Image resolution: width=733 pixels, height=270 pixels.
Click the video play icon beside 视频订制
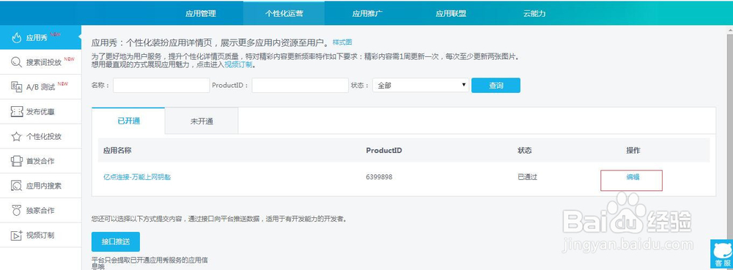[x=16, y=236]
